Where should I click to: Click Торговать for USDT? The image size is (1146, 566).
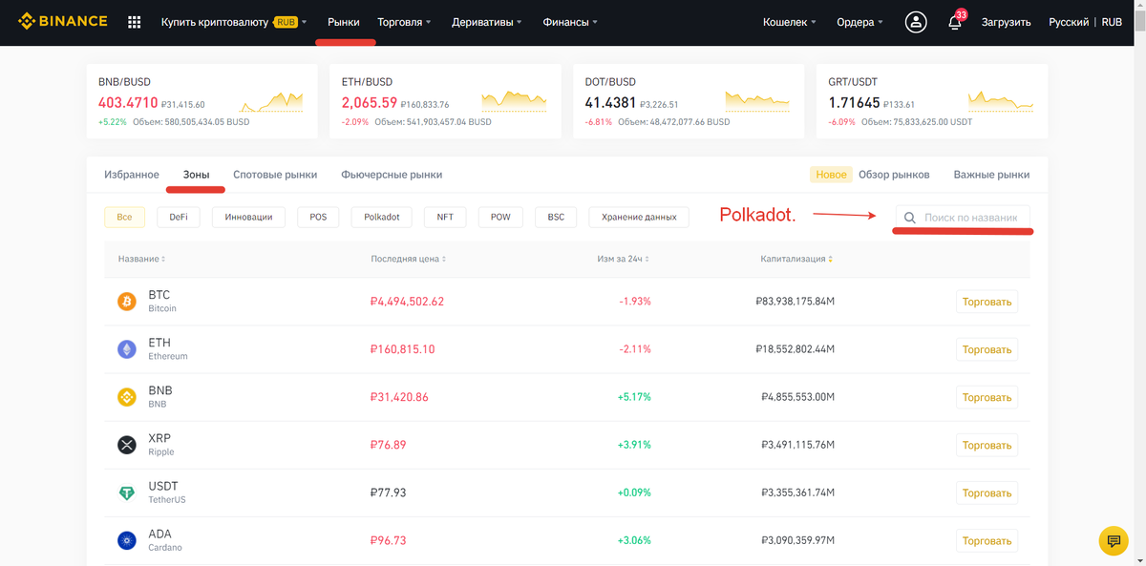pyautogui.click(x=987, y=493)
